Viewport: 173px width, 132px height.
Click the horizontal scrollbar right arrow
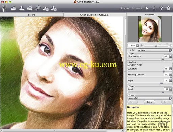123,130
